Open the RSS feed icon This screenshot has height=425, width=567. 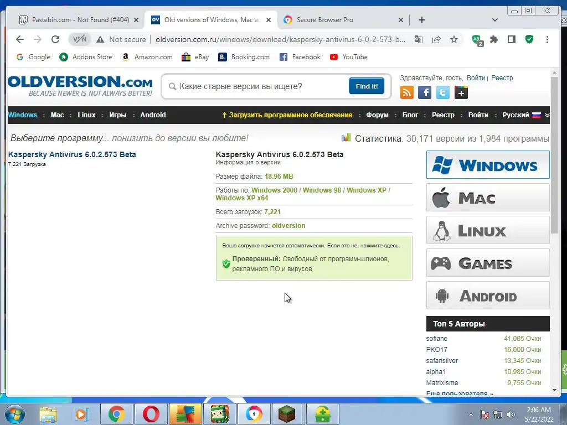pos(407,92)
